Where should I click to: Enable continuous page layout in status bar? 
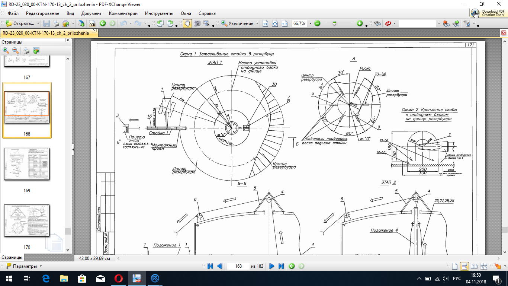click(x=464, y=266)
